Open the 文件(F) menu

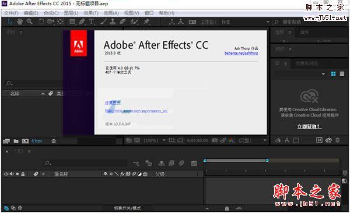[x=11, y=13]
